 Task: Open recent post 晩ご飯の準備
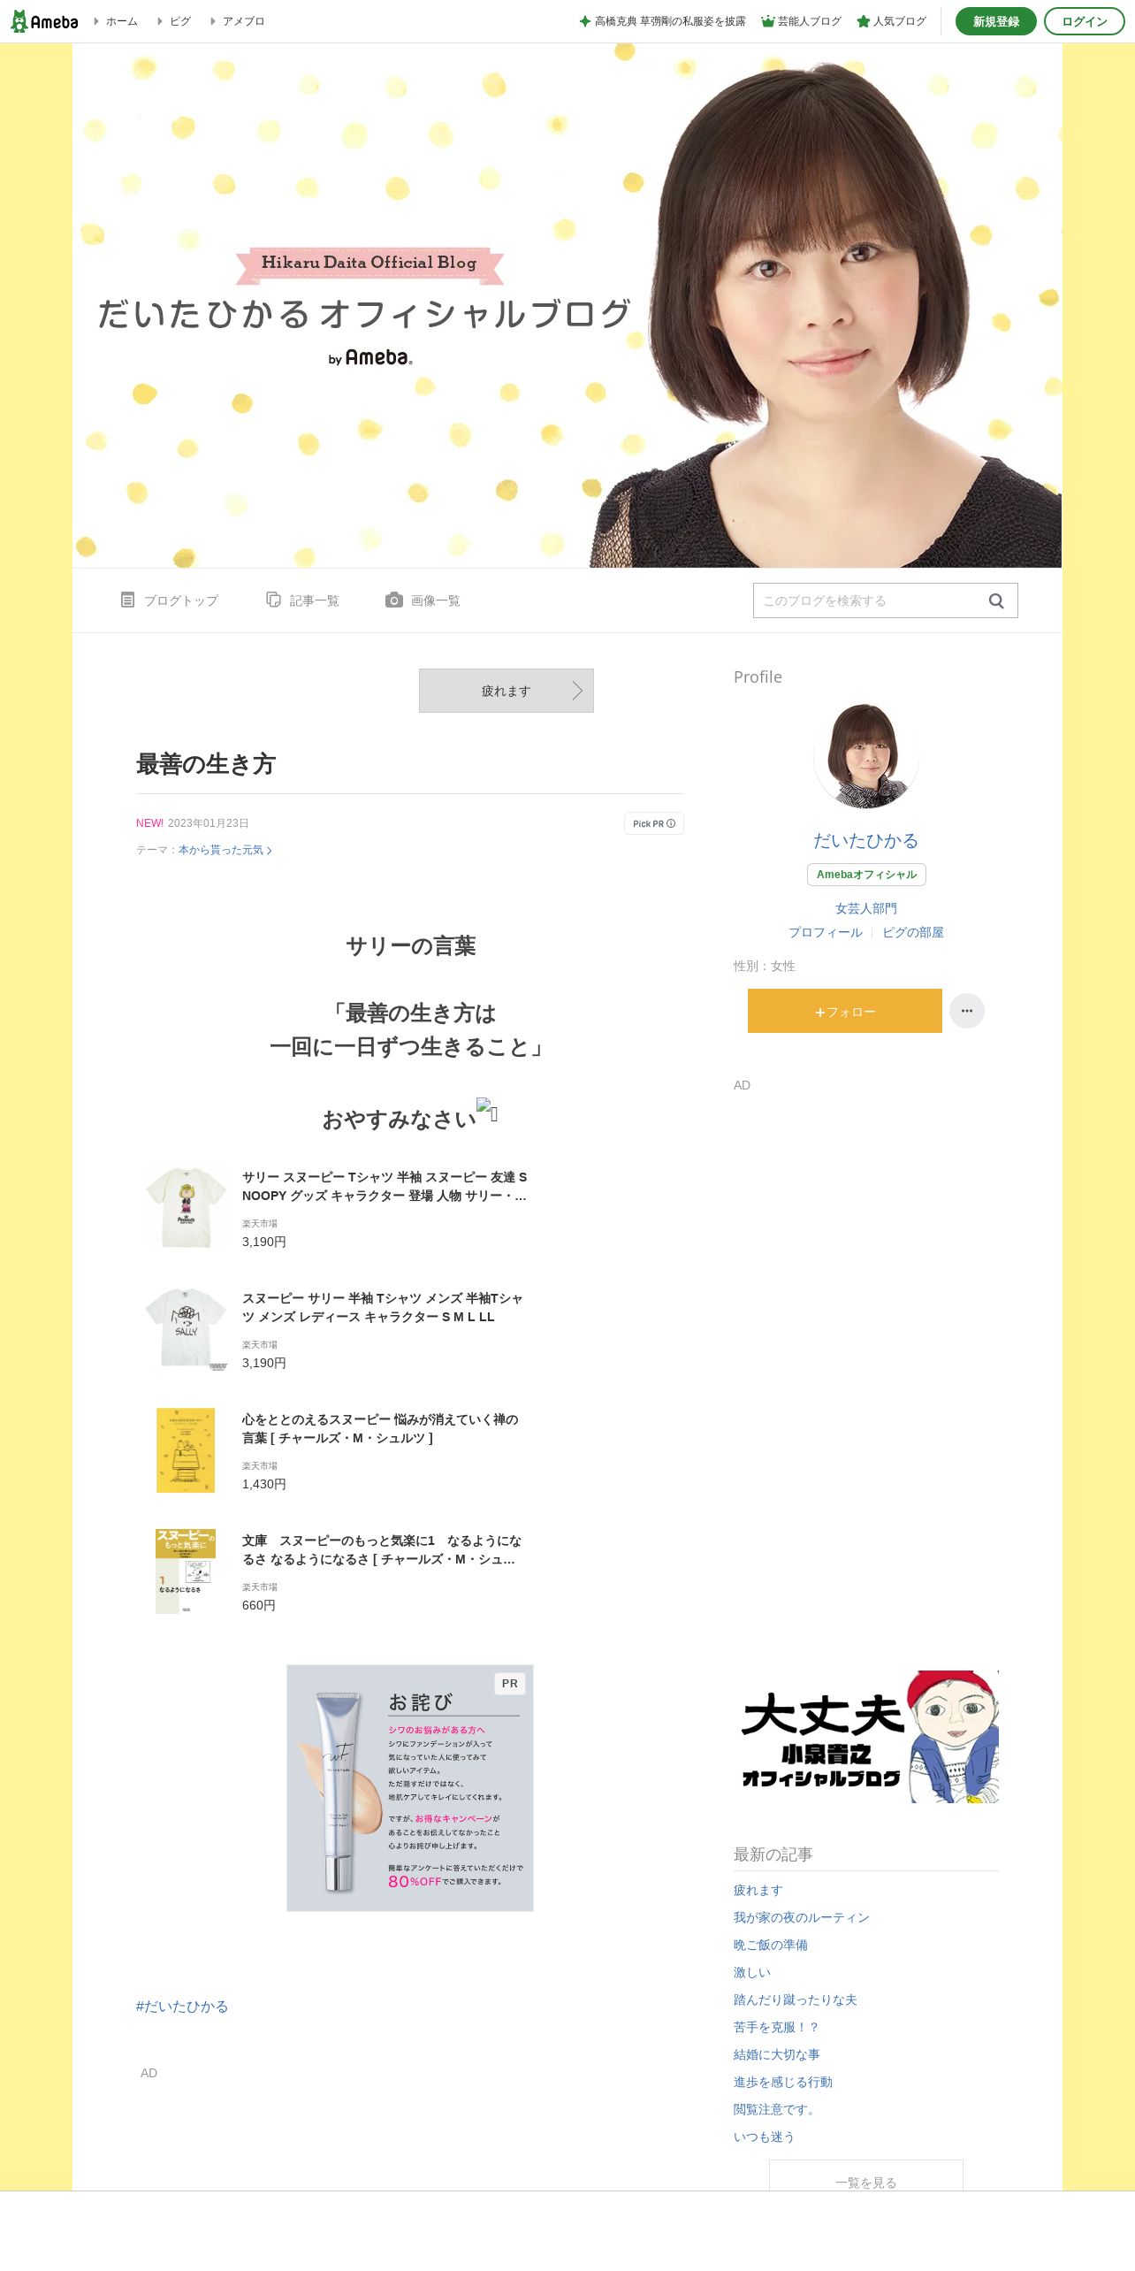771,1945
